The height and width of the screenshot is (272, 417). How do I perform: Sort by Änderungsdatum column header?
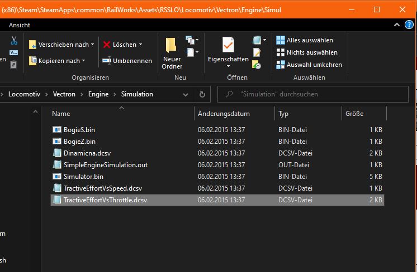(224, 114)
